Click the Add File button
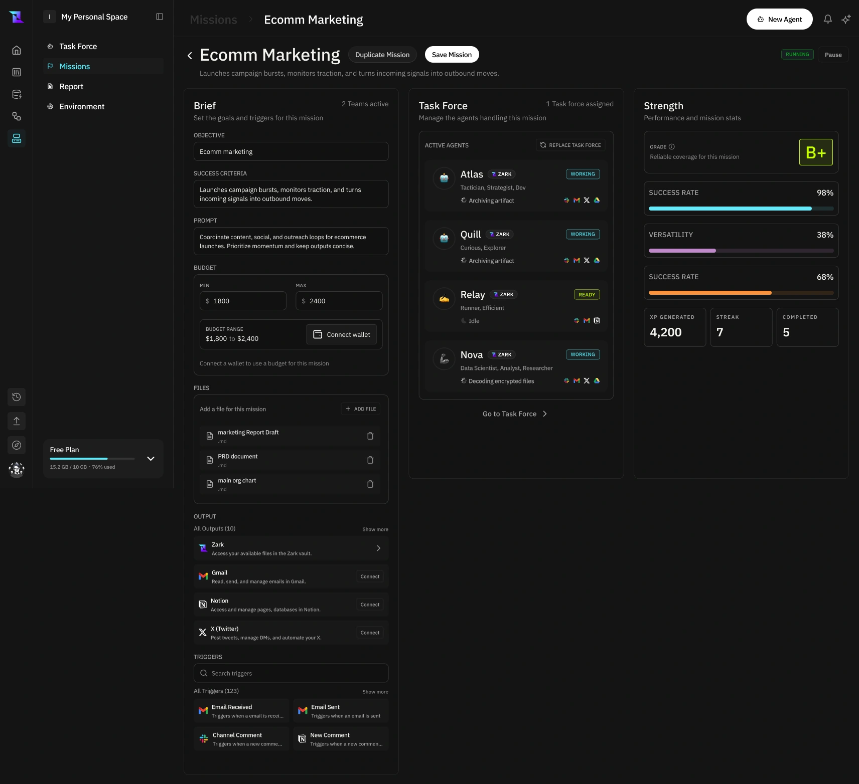The image size is (859, 784). 361,409
